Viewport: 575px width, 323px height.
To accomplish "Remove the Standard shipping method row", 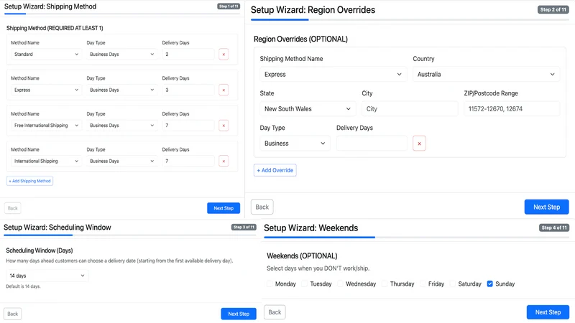I will [224, 55].
